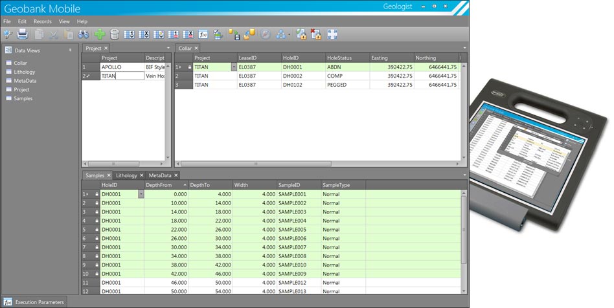Open the Edit menu

(22, 21)
